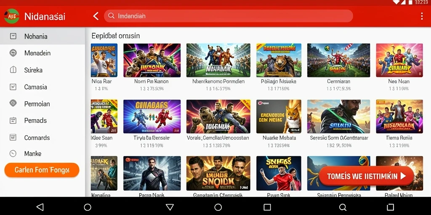Open the Pema Nank game thumbnail
This screenshot has width=431, height=215.
pos(152,173)
